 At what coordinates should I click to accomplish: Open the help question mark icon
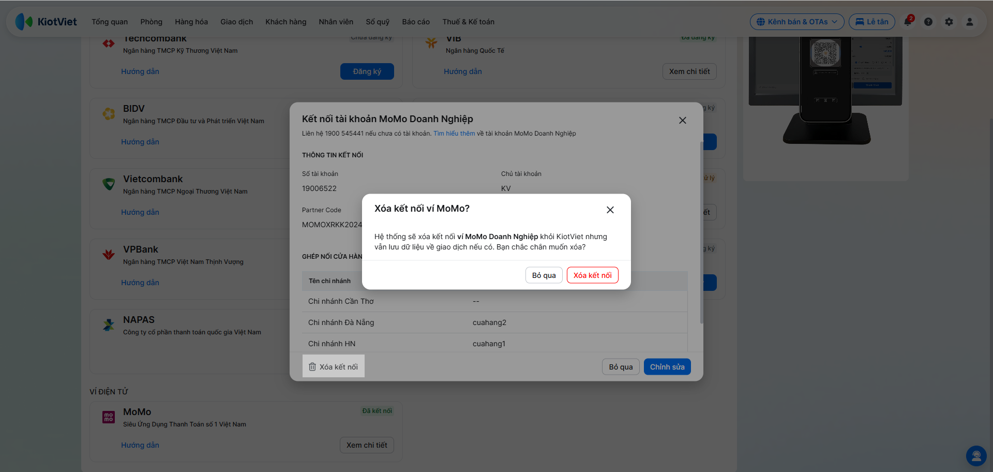click(928, 22)
